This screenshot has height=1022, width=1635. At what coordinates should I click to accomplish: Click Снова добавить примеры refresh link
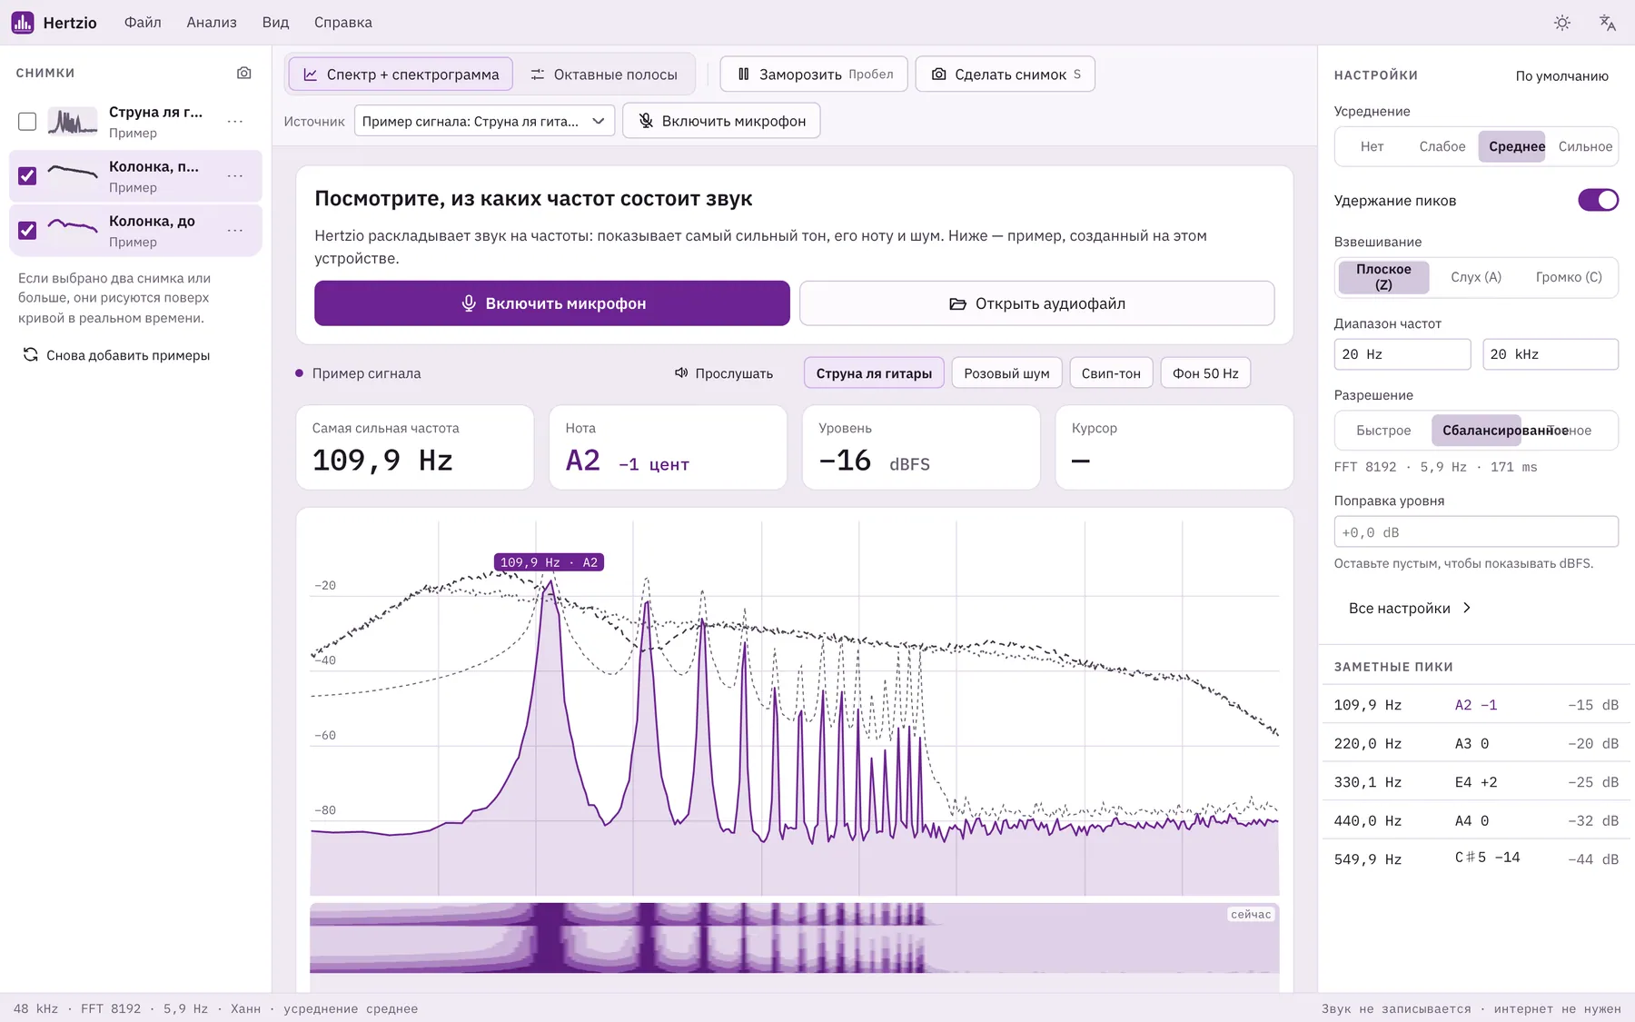[117, 355]
